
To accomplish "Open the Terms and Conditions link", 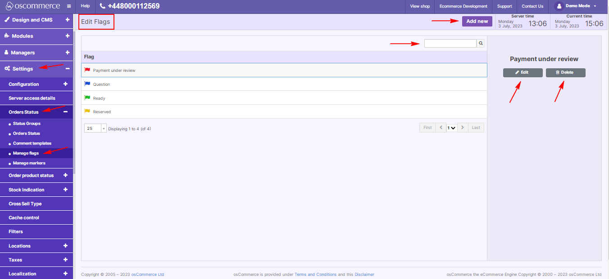I will click(315, 275).
